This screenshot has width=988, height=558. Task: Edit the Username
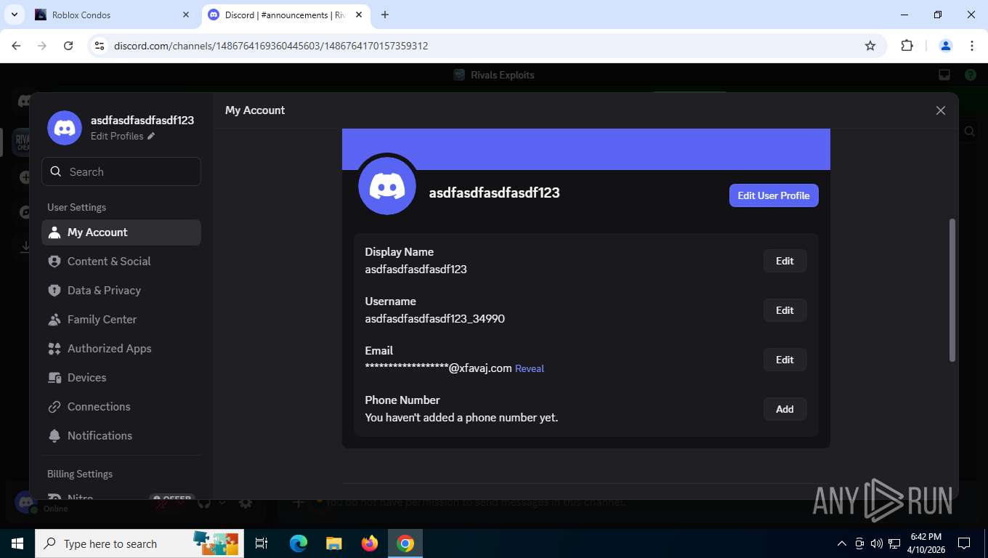tap(785, 310)
